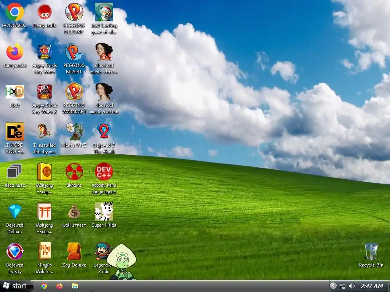Expand hidden system tray icons arrow
The image size is (390, 292).
[x=333, y=286]
